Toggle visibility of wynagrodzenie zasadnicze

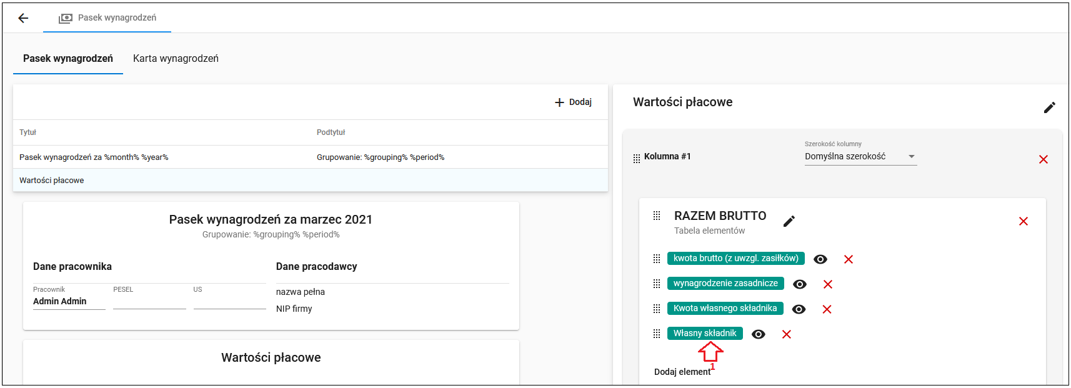[x=800, y=284]
